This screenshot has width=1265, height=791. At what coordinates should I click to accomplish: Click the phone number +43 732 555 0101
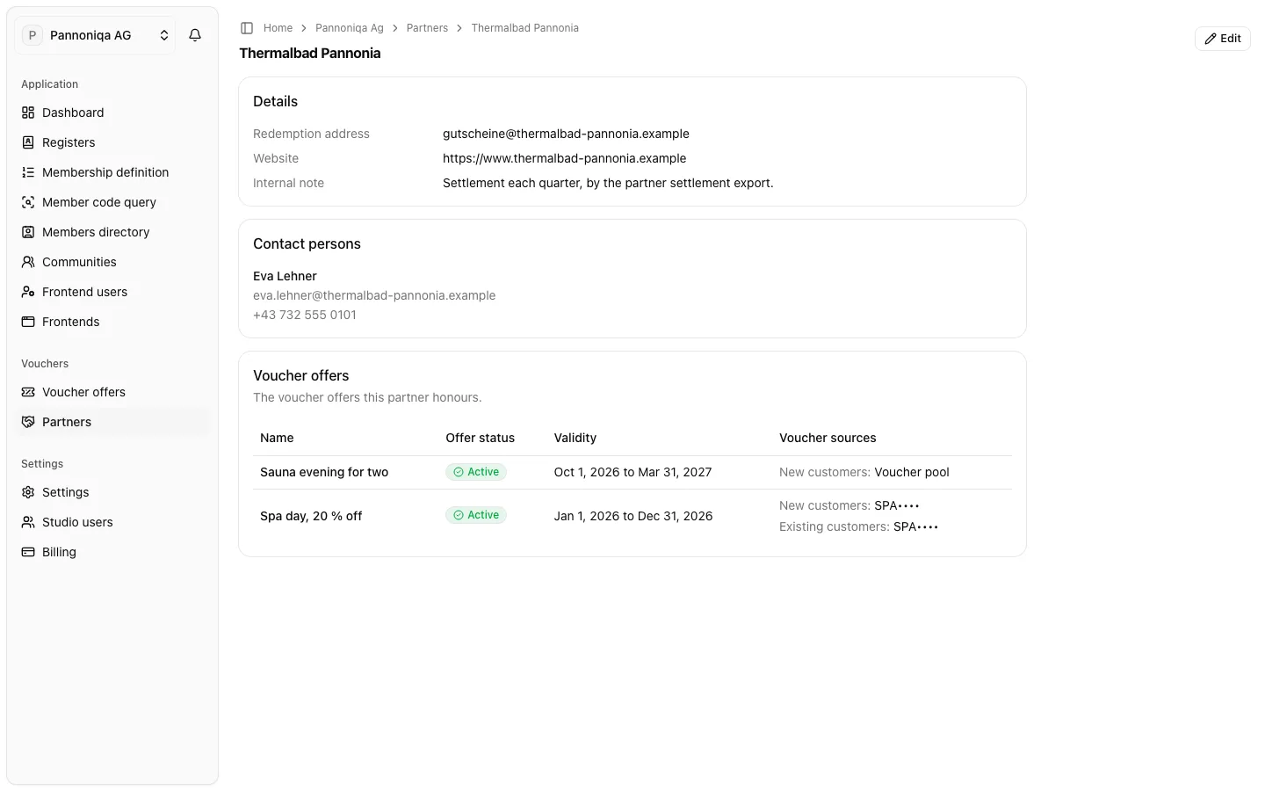click(305, 315)
